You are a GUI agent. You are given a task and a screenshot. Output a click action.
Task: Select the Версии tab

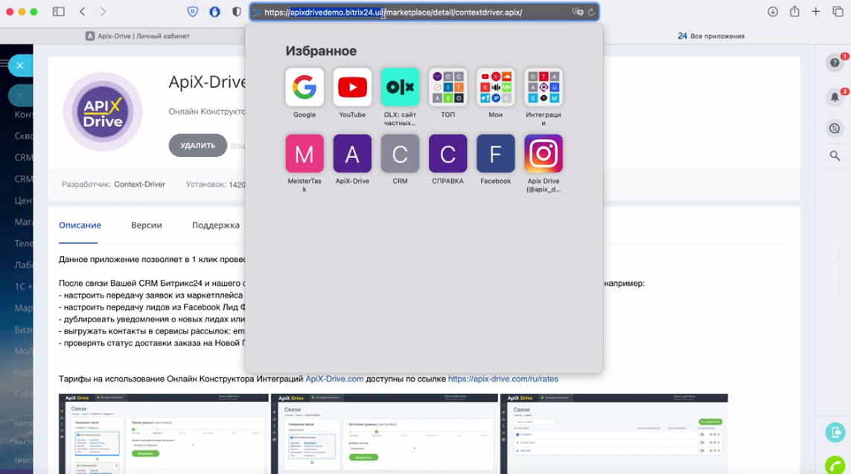pyautogui.click(x=147, y=225)
